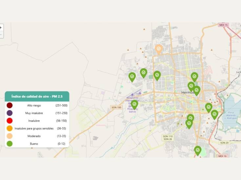The height and width of the screenshot is (180, 241).
Task: Click the '(0-12)' range value
Action: 62,144
